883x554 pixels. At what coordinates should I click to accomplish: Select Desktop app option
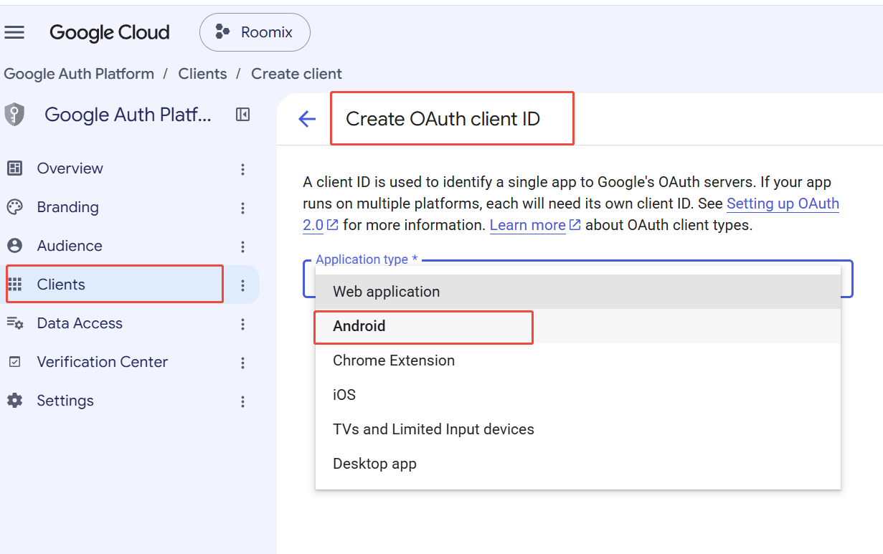578,464
